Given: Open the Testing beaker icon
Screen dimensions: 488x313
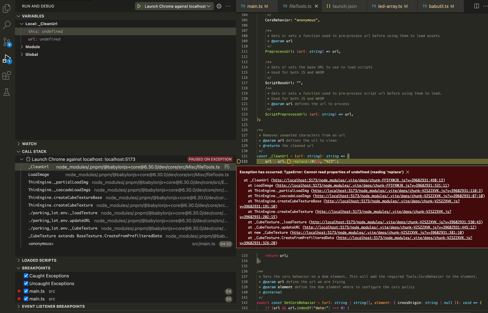Looking at the screenshot, I should (x=7, y=92).
